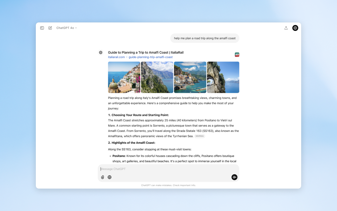Open the Wikipedia citation chip
Image resolution: width=337 pixels, height=211 pixels.
200,136
